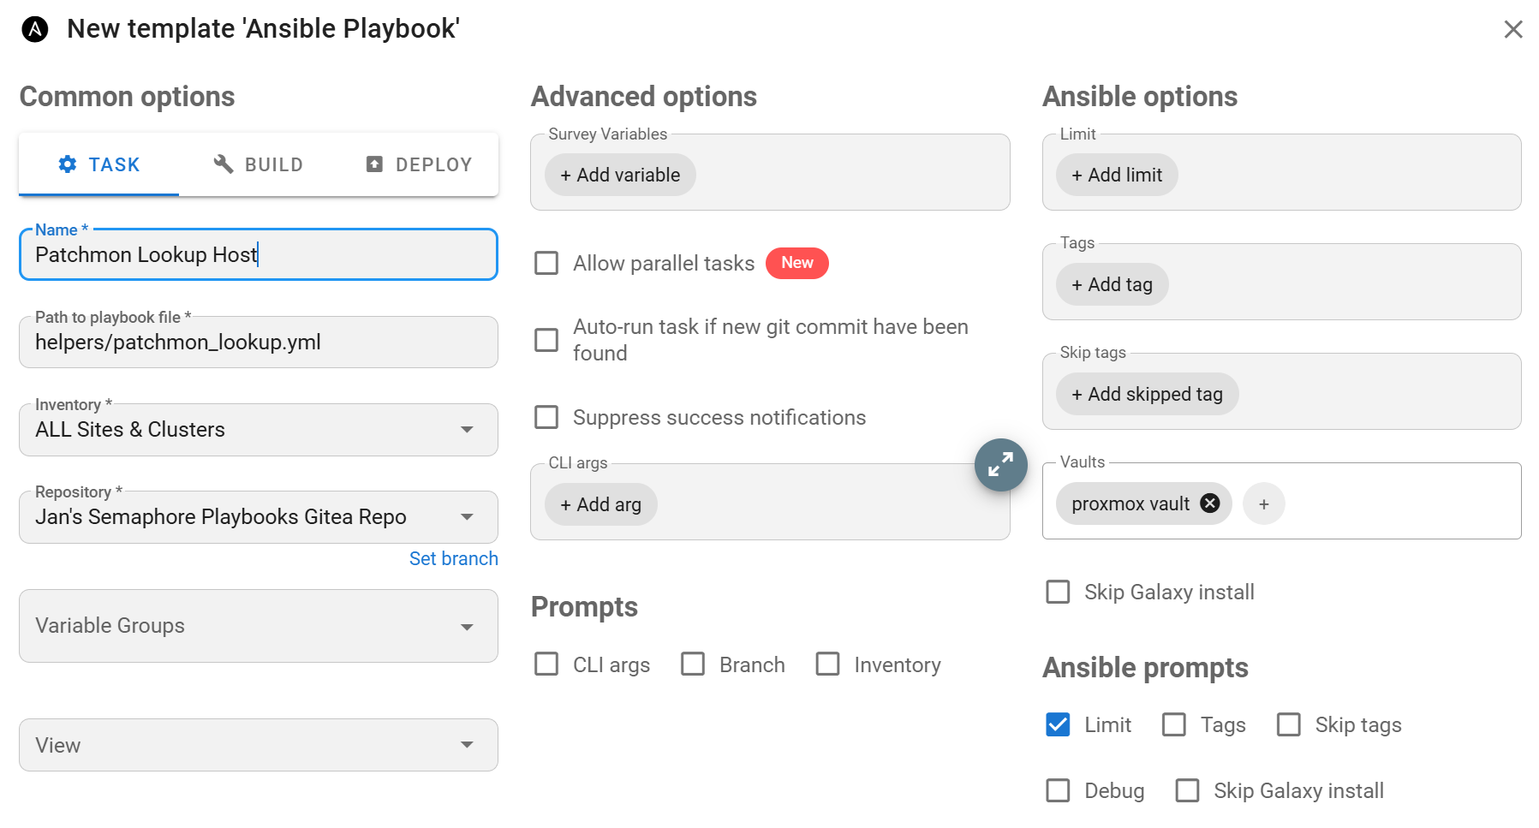Screen dimensions: 1539x828
Task: Check the Branch prompt checkbox
Action: point(693,664)
